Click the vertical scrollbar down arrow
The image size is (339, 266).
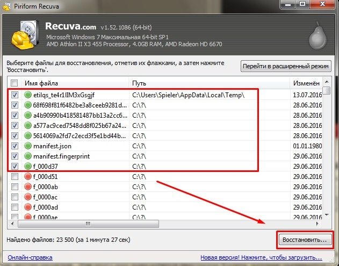327,215
